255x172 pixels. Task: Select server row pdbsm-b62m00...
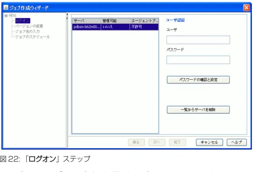coord(115,27)
